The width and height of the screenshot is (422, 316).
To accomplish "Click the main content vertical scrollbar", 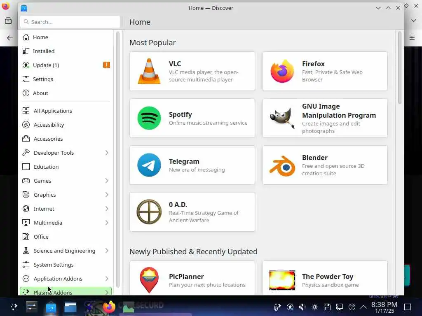I will (400, 68).
